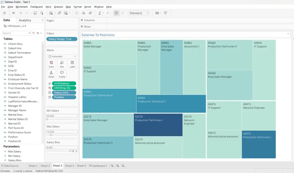Image resolution: width=294 pixels, height=173 pixels.
Task: Open the Tooltip mark card
Action: click(x=62, y=74)
